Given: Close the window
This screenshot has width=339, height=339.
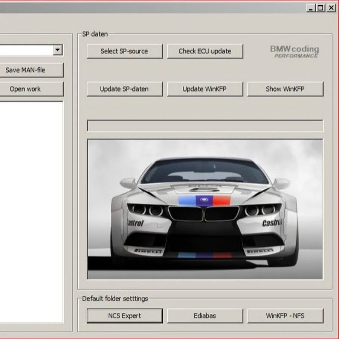Looking at the screenshot, I should pos(331,8).
